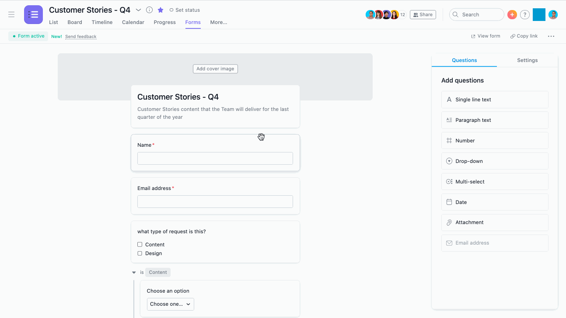Image resolution: width=566 pixels, height=318 pixels.
Task: Click the Copy link button
Action: coord(524,36)
